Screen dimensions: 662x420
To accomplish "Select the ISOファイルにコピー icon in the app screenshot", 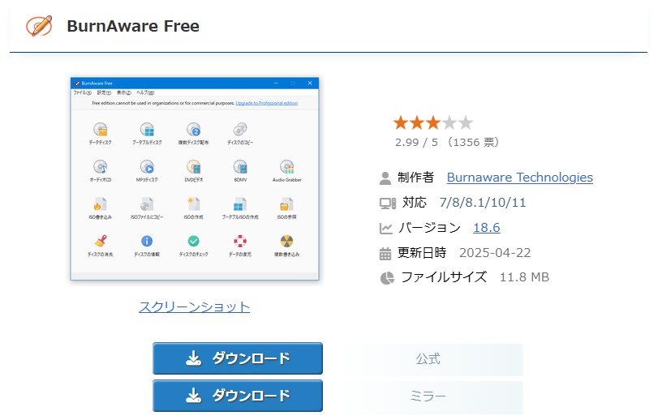I will (x=147, y=204).
